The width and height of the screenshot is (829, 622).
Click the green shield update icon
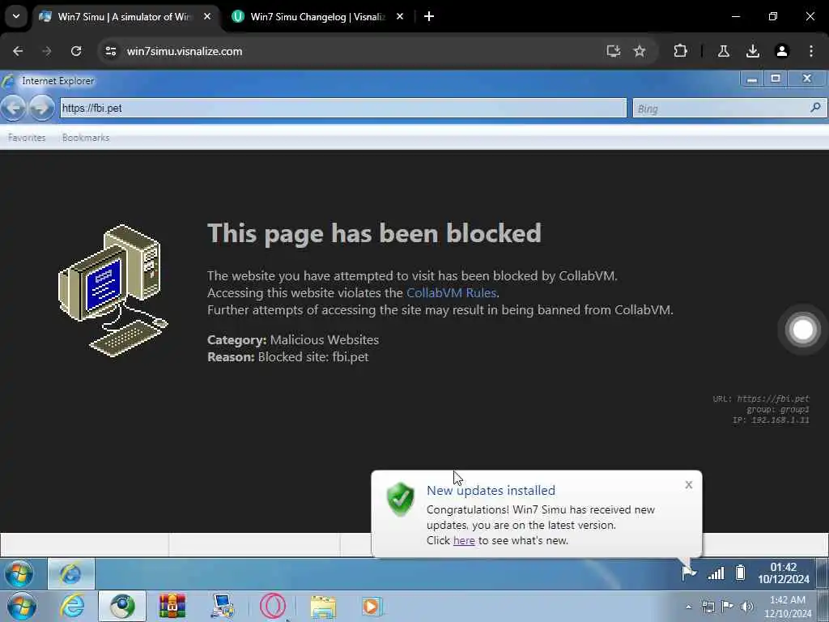coord(400,499)
